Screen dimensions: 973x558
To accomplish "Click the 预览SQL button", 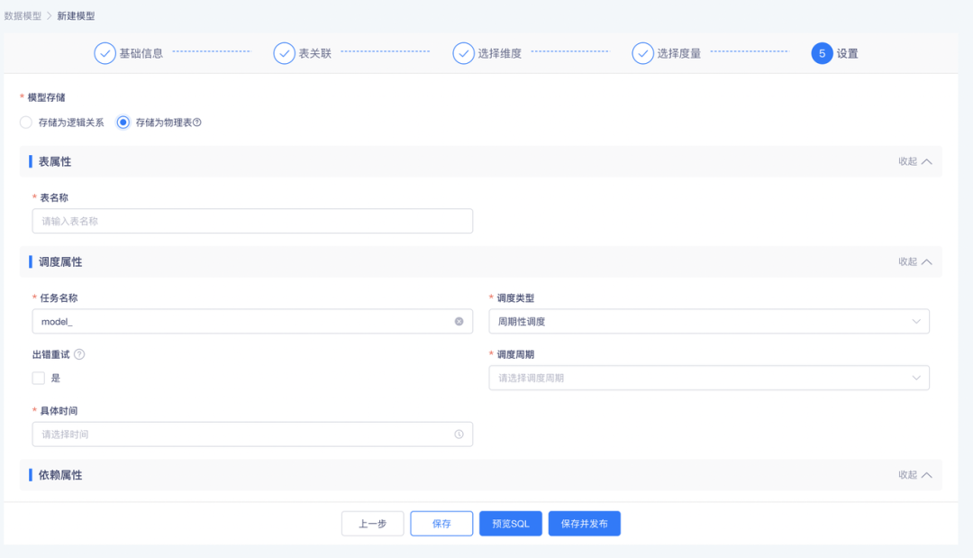I will [511, 524].
